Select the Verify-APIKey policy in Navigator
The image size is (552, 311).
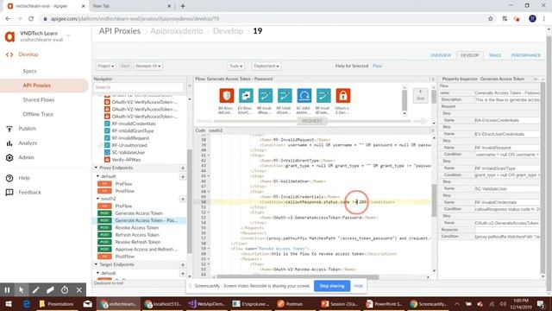[127, 160]
